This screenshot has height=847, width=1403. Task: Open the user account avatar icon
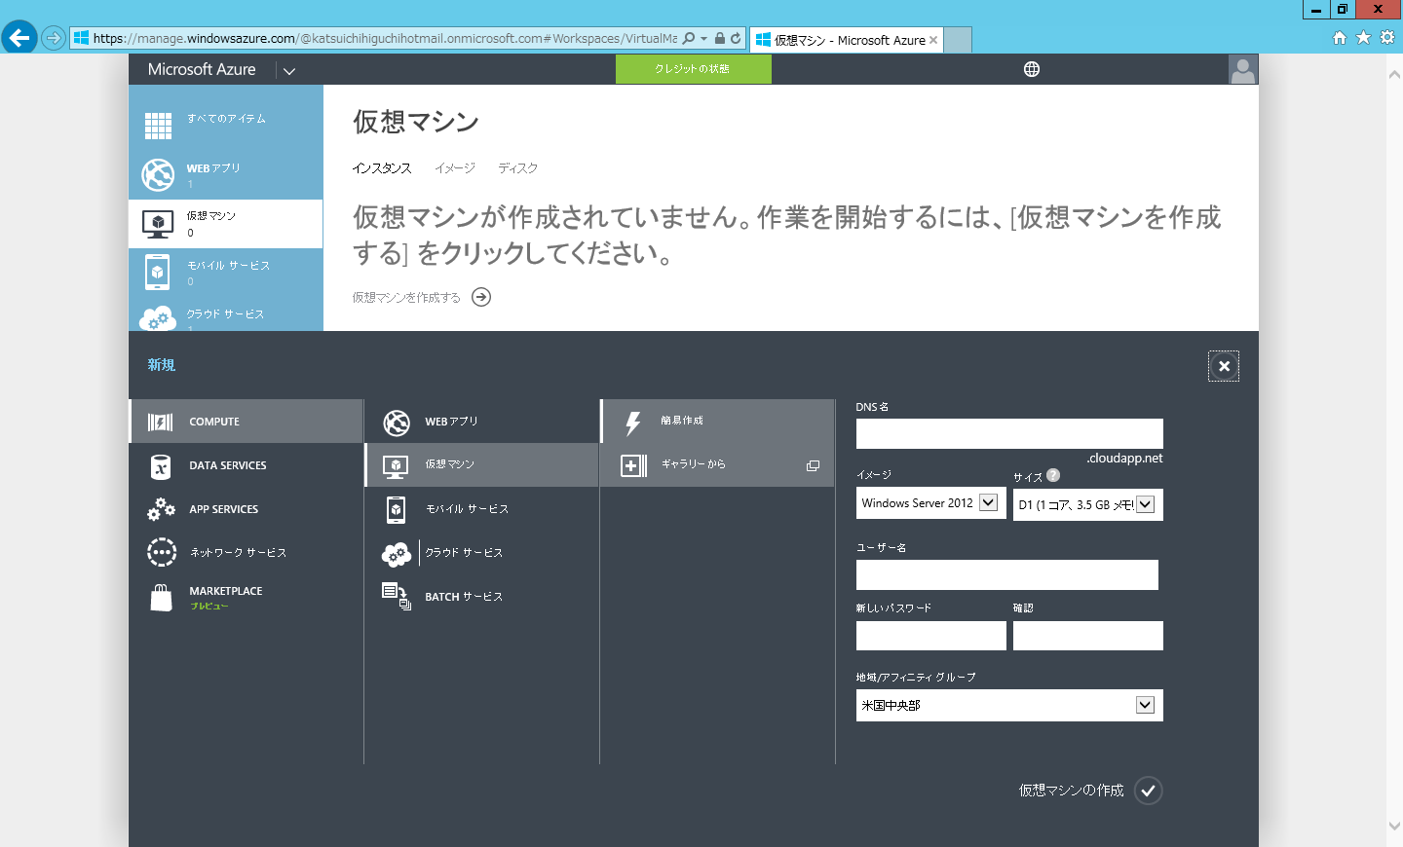pos(1243,69)
